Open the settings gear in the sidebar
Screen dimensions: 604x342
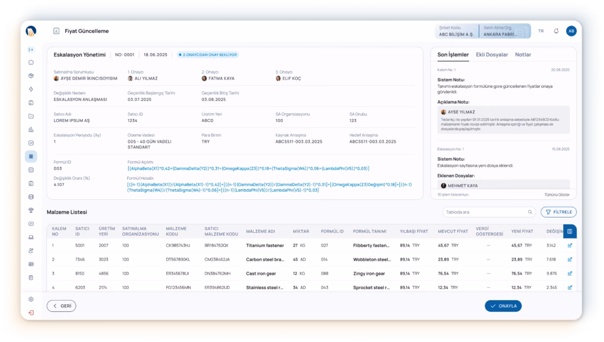click(31, 299)
